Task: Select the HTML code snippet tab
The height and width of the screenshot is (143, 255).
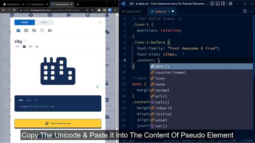Action: point(21,100)
